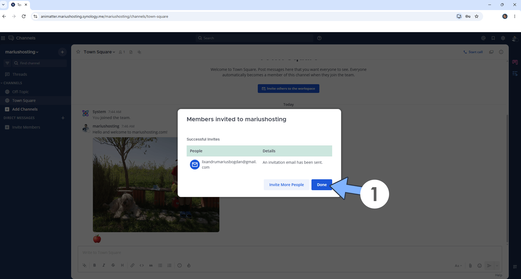The width and height of the screenshot is (521, 279).
Task: Insert a link via link icon
Action: [132, 265]
